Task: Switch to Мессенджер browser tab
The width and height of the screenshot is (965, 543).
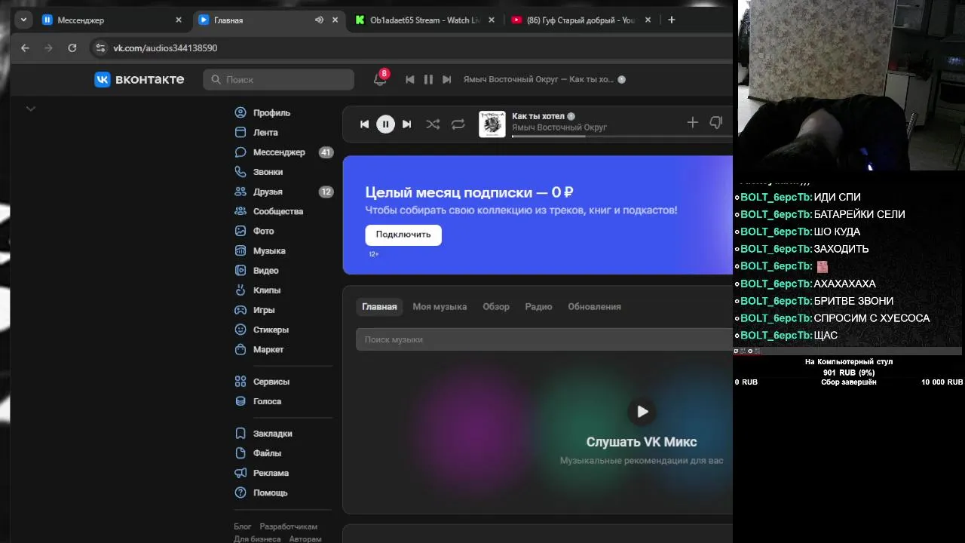Action: click(x=112, y=20)
